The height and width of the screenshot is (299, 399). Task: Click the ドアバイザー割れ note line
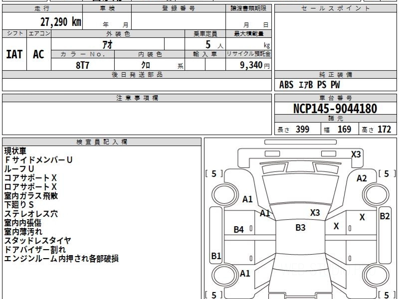35,249
